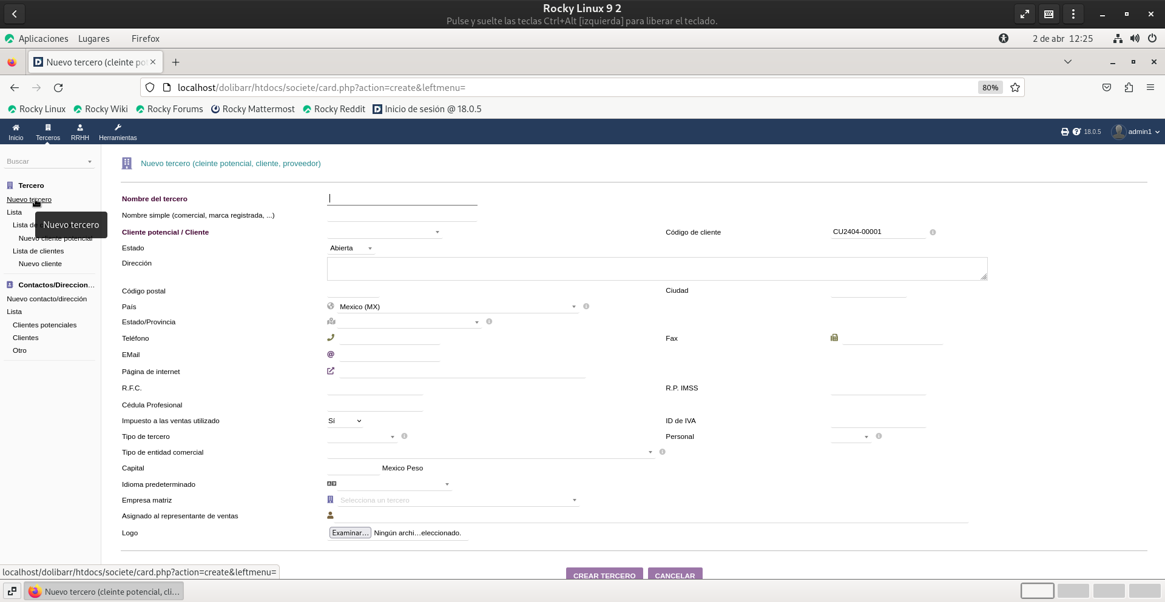
Task: Click the info icon next to Código de cliente
Action: tap(933, 232)
